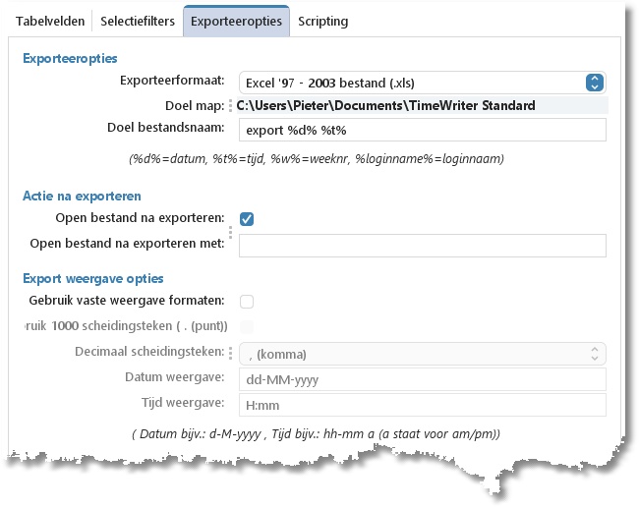The width and height of the screenshot is (639, 509).
Task: Open the Selectiefilters tab
Action: tap(138, 22)
